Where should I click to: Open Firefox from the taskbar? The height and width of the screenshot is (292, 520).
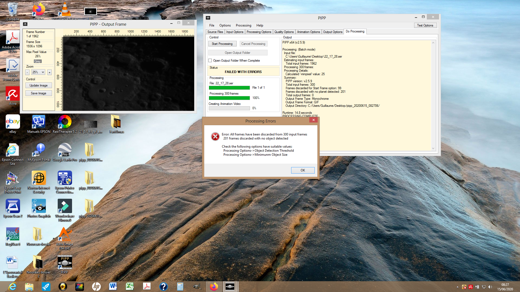214,286
